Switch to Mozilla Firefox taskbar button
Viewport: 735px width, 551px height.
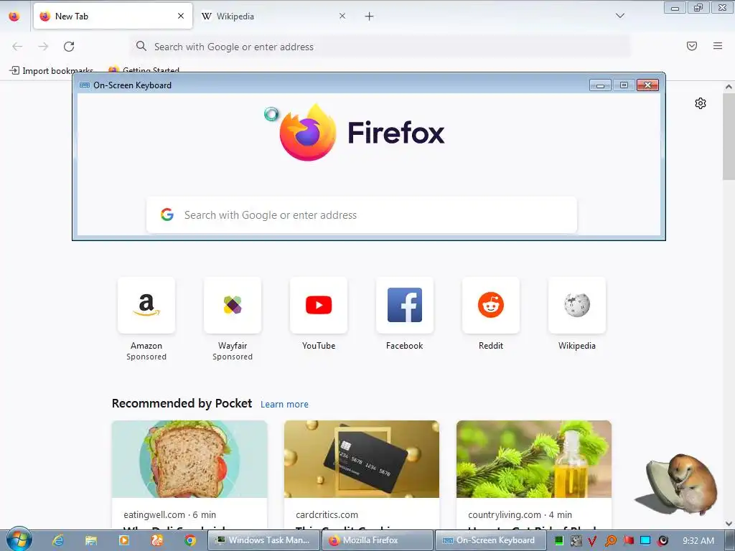(x=378, y=540)
